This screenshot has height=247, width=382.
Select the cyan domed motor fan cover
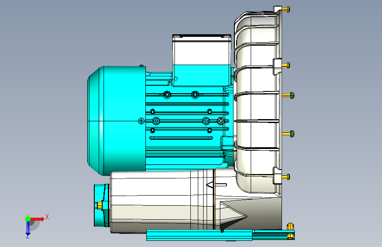116,120
